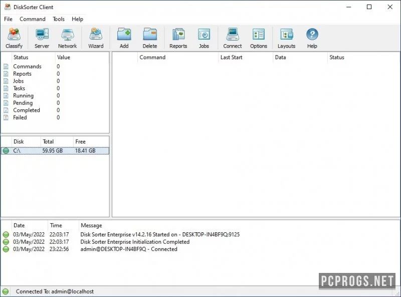Screen dimensions: 401x297
Task: Click green icon of 'Started on' log entry
Action: [x=6, y=234]
